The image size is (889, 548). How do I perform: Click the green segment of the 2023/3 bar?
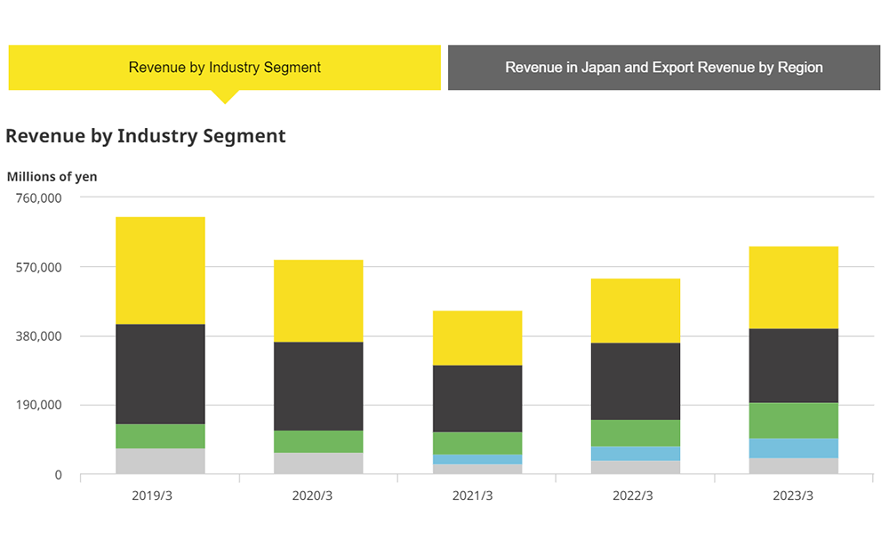coord(793,421)
